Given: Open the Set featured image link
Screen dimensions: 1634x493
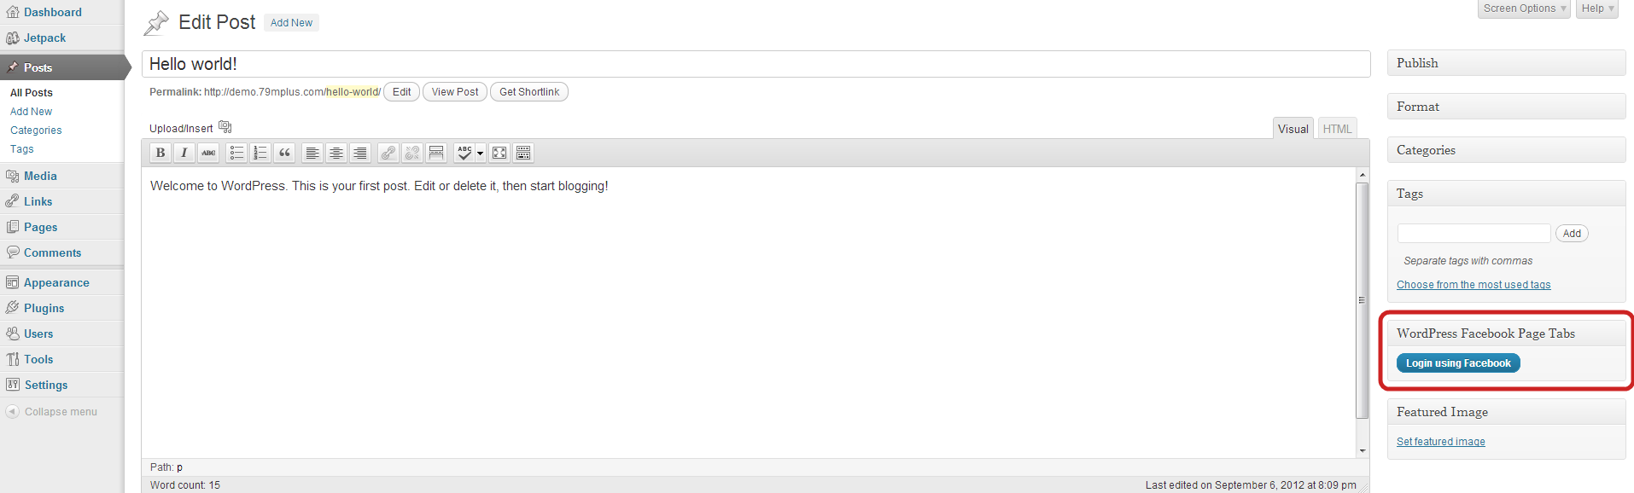Looking at the screenshot, I should coord(1440,442).
